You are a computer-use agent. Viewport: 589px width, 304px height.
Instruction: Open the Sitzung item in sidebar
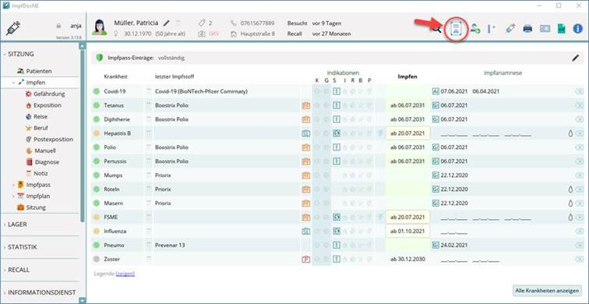(31, 207)
